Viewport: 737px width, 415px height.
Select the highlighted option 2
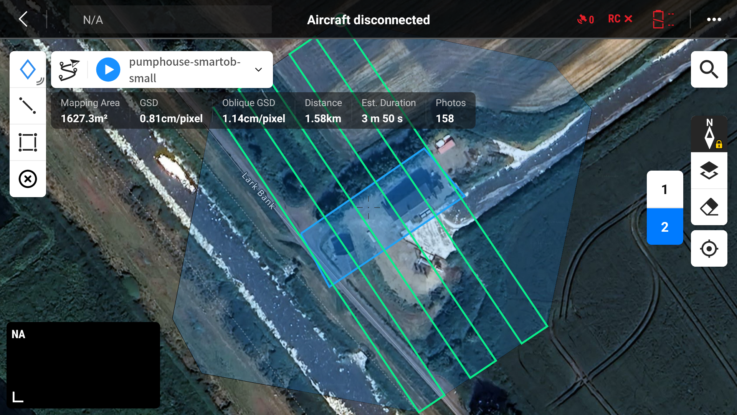tap(664, 227)
